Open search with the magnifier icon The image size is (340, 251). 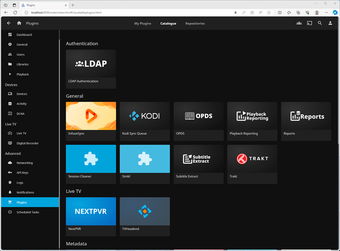tap(320, 23)
